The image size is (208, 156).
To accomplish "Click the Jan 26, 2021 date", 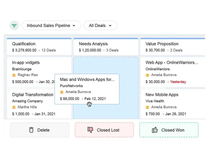I will point(176,114).
